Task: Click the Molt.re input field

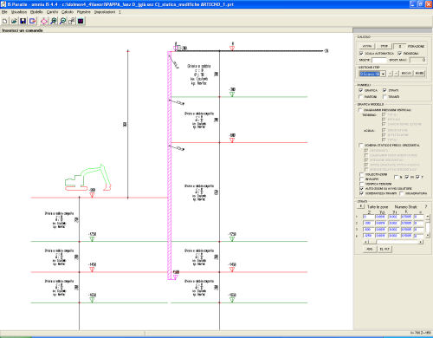Action: [379, 60]
